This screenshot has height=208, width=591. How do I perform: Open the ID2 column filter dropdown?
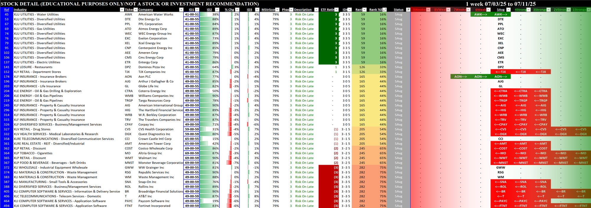pos(217,10)
